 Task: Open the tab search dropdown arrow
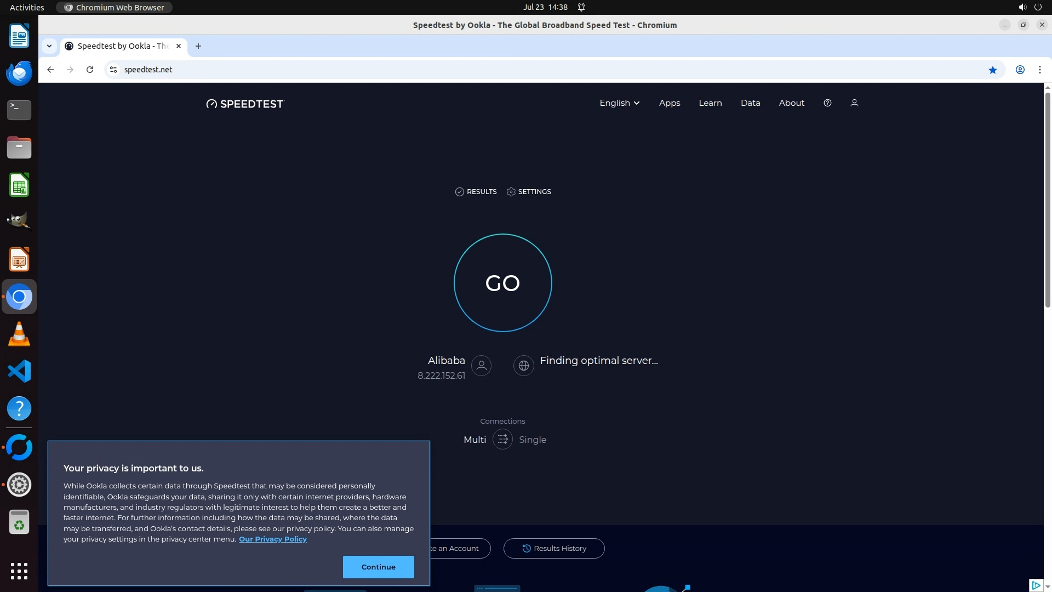click(49, 46)
